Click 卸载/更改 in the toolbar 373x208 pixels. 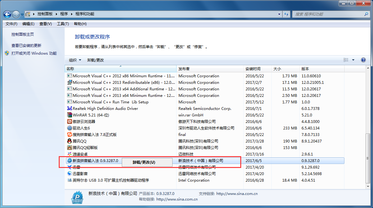click(x=95, y=60)
